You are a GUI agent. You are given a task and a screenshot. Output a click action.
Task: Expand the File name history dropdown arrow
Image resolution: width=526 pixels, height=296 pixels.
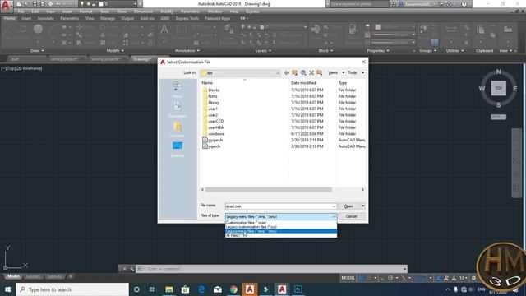pyautogui.click(x=334, y=206)
